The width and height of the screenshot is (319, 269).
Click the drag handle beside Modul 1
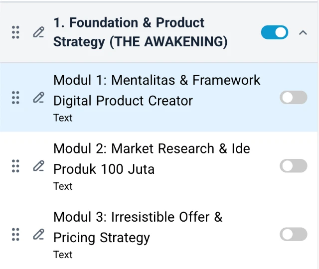[15, 98]
